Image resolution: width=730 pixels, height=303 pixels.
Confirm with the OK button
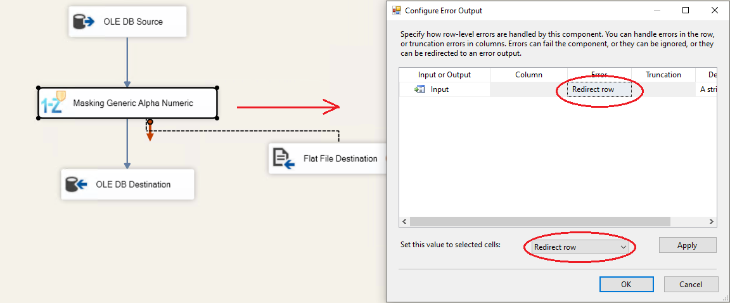(x=626, y=285)
